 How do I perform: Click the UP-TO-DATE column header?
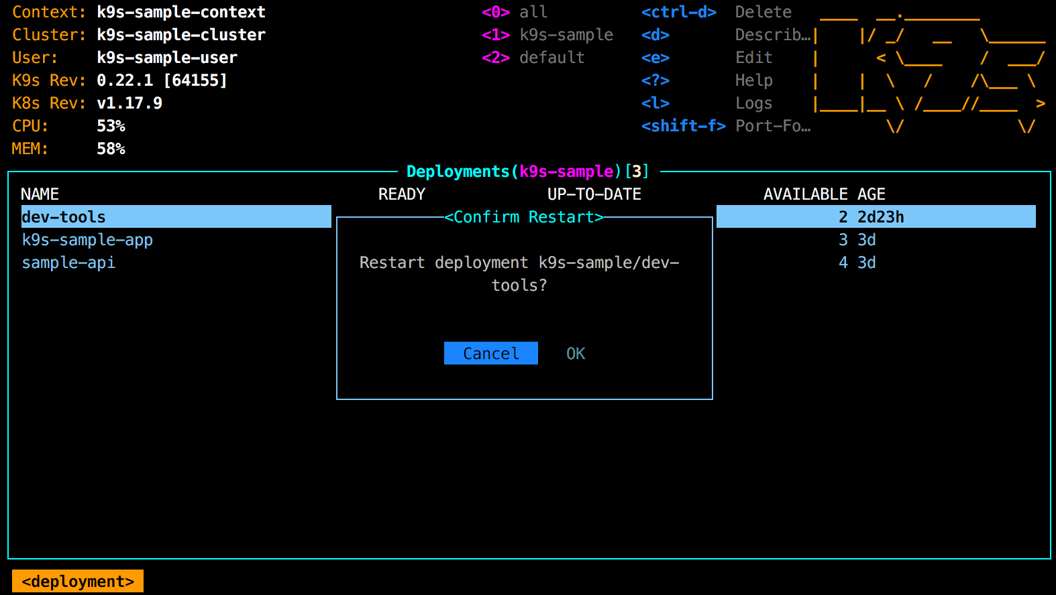594,194
